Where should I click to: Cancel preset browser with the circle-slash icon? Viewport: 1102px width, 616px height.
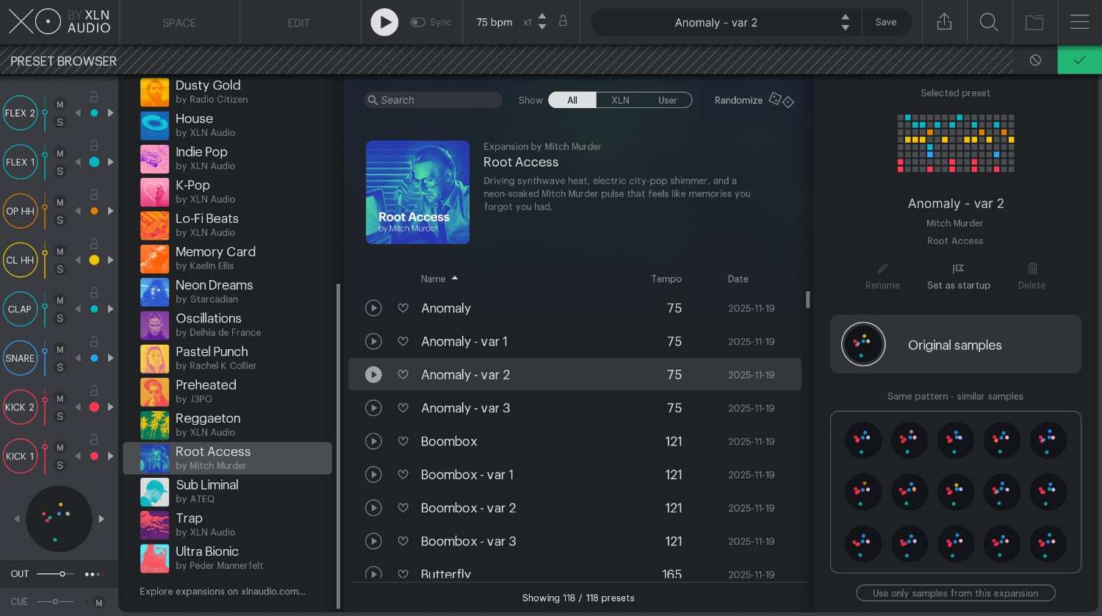1035,60
